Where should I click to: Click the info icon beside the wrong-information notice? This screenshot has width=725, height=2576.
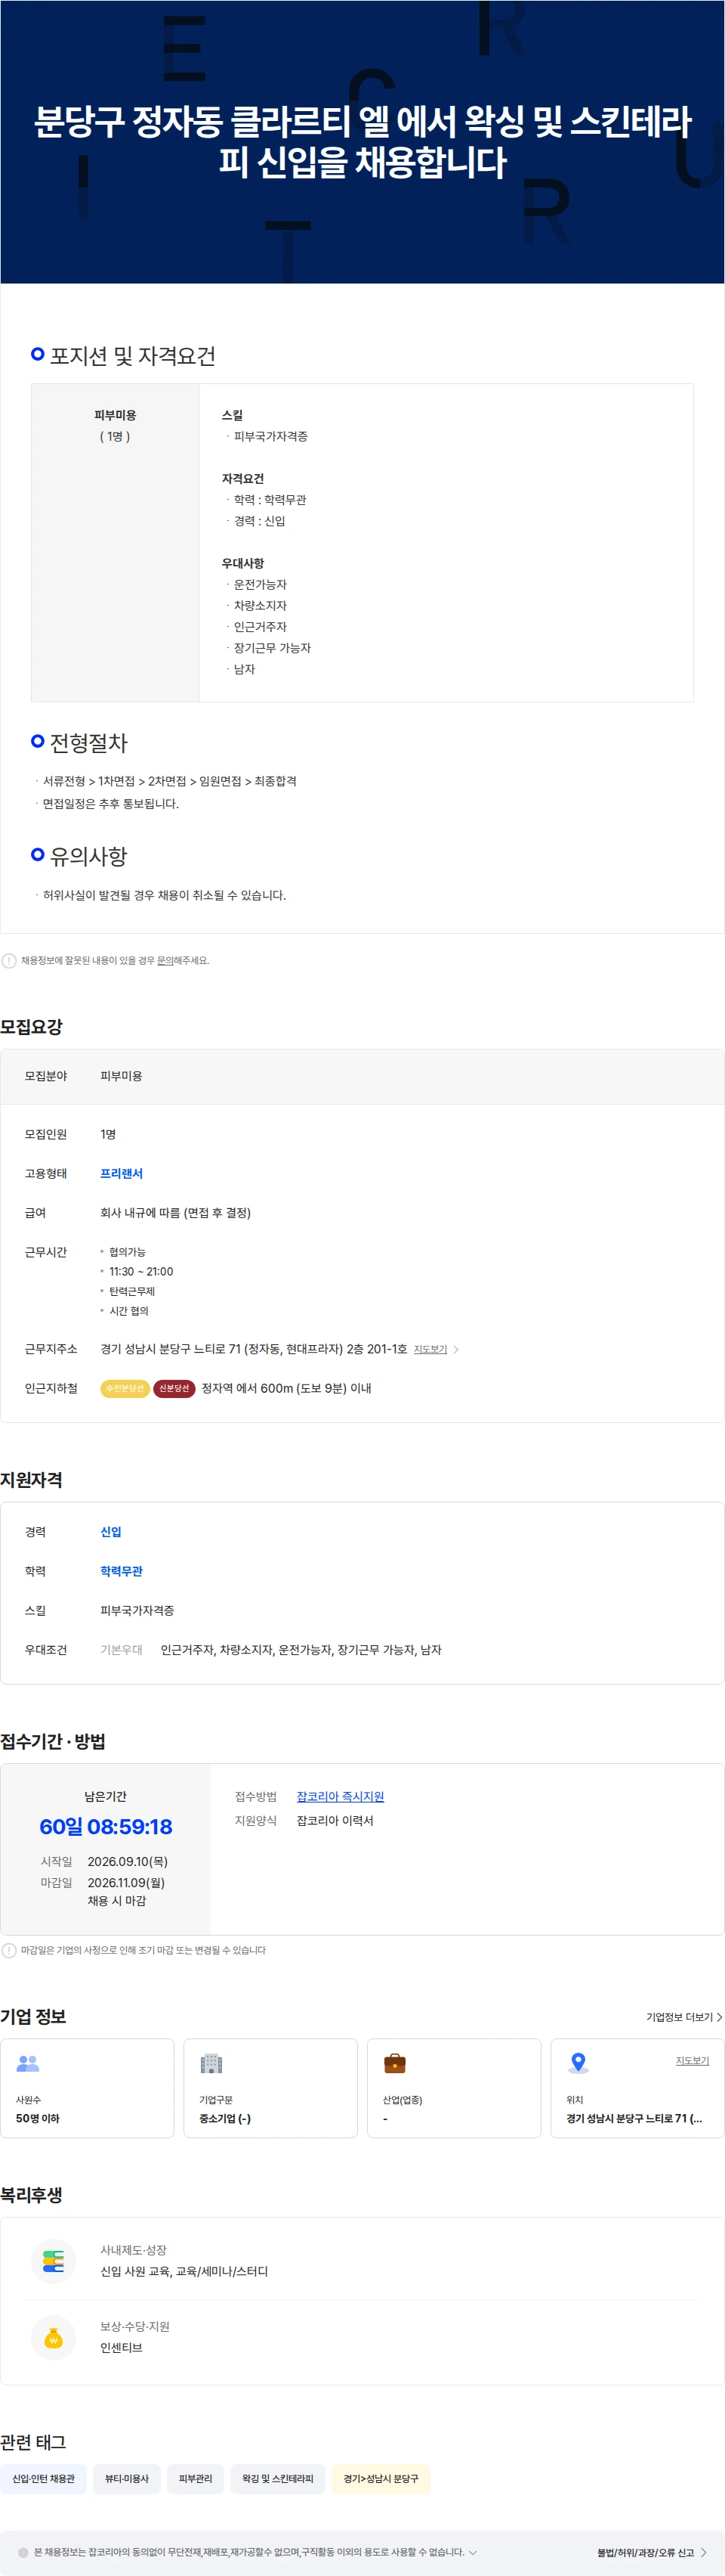click(9, 960)
